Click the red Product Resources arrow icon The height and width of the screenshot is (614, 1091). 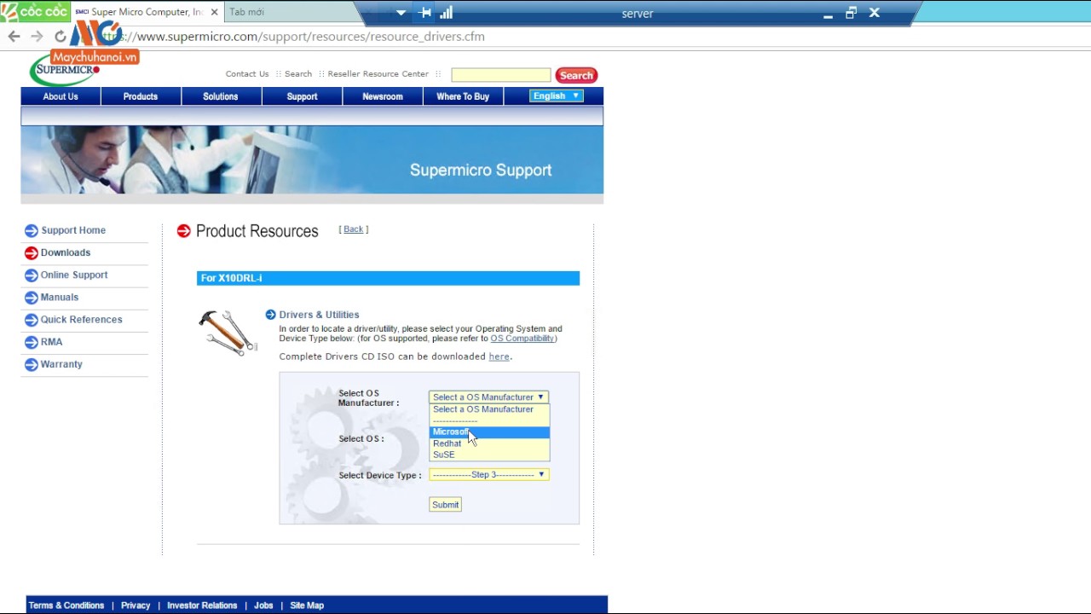pyautogui.click(x=183, y=231)
